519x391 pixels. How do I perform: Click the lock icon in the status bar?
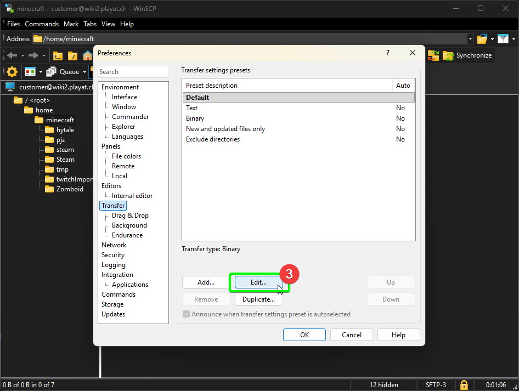pyautogui.click(x=464, y=385)
